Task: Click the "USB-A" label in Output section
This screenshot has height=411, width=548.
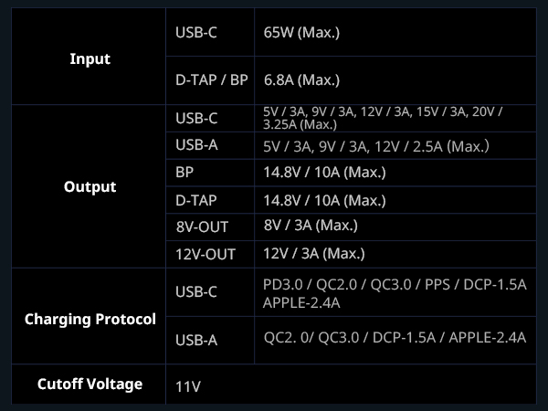Action: click(x=196, y=144)
